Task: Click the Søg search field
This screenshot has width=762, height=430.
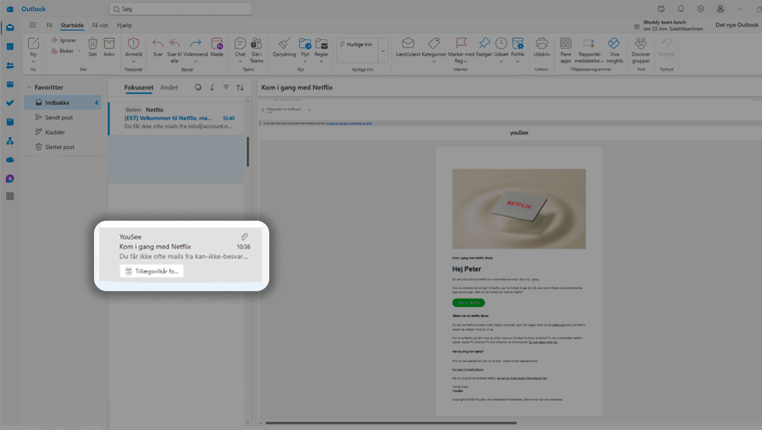Action: click(x=180, y=9)
